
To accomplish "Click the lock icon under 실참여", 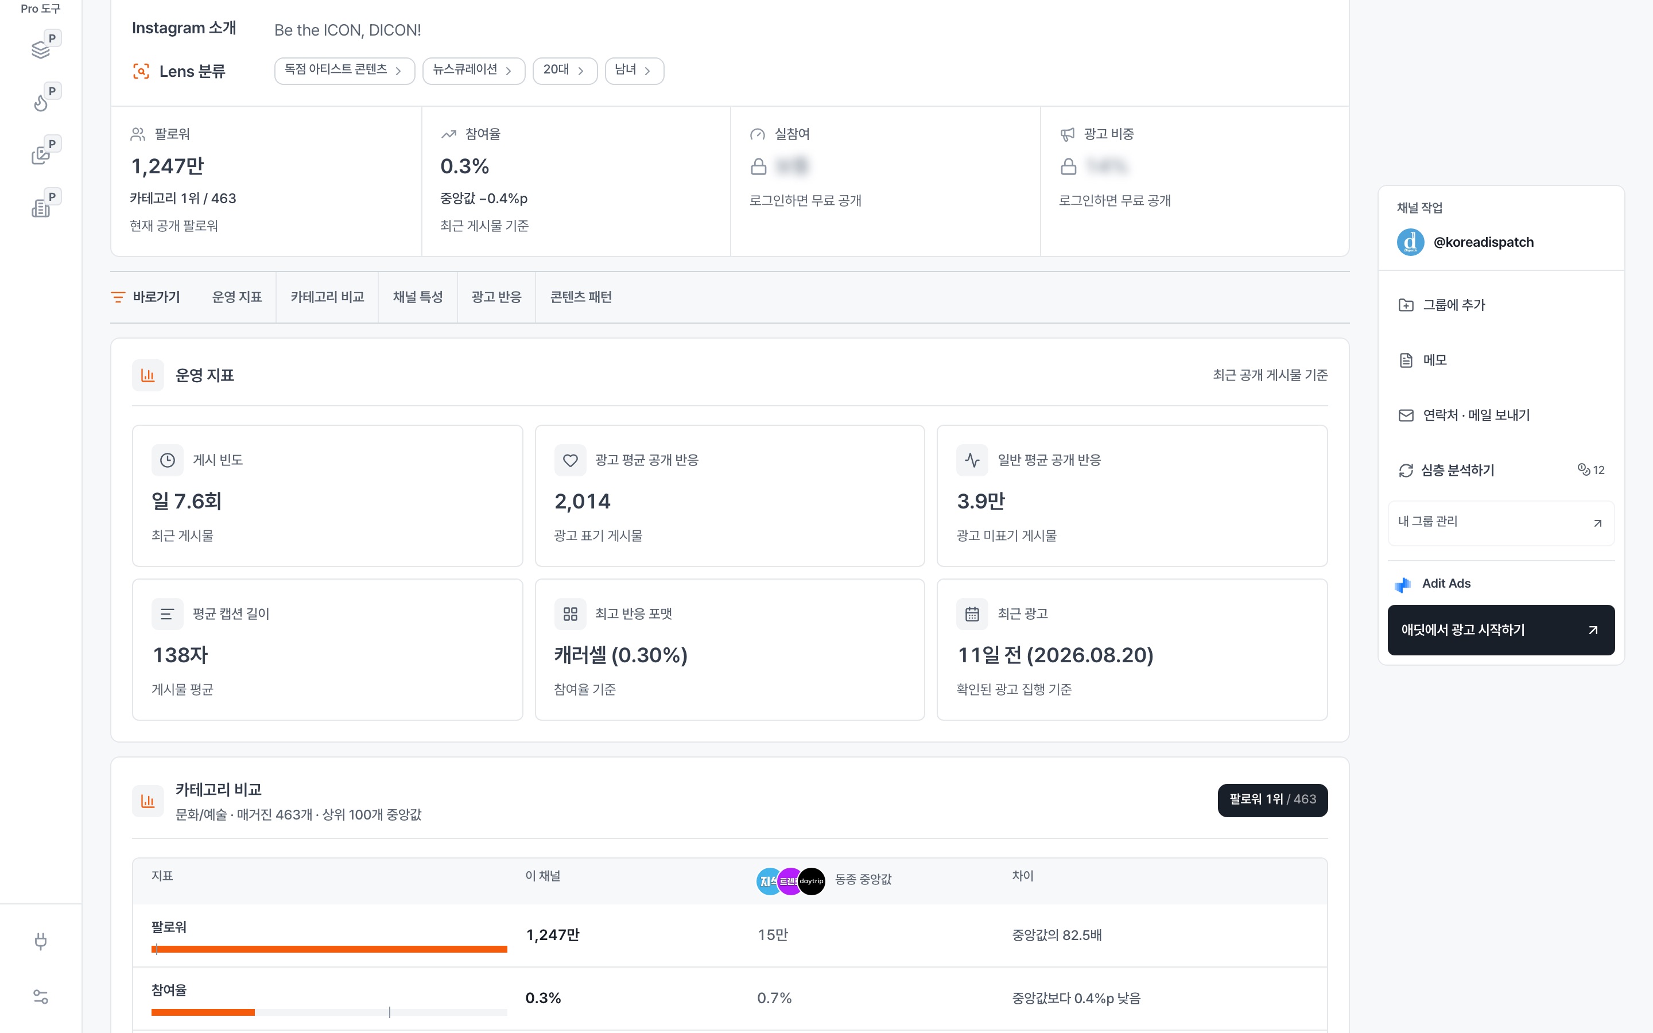I will pos(758,166).
